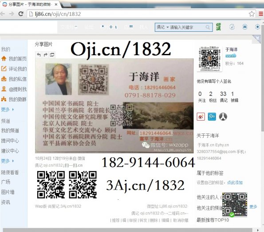Click the right QR code below the post
Image resolution: width=264 pixels, height=232 pixels.
(x=83, y=185)
